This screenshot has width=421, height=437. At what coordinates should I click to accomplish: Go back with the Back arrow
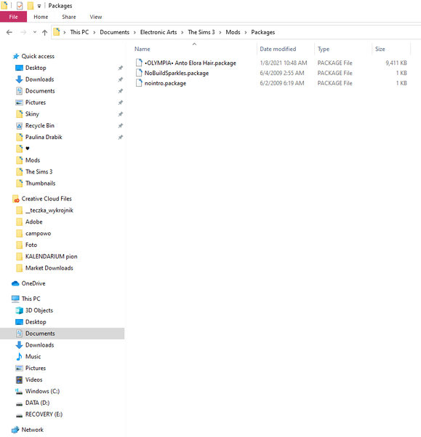click(9, 32)
